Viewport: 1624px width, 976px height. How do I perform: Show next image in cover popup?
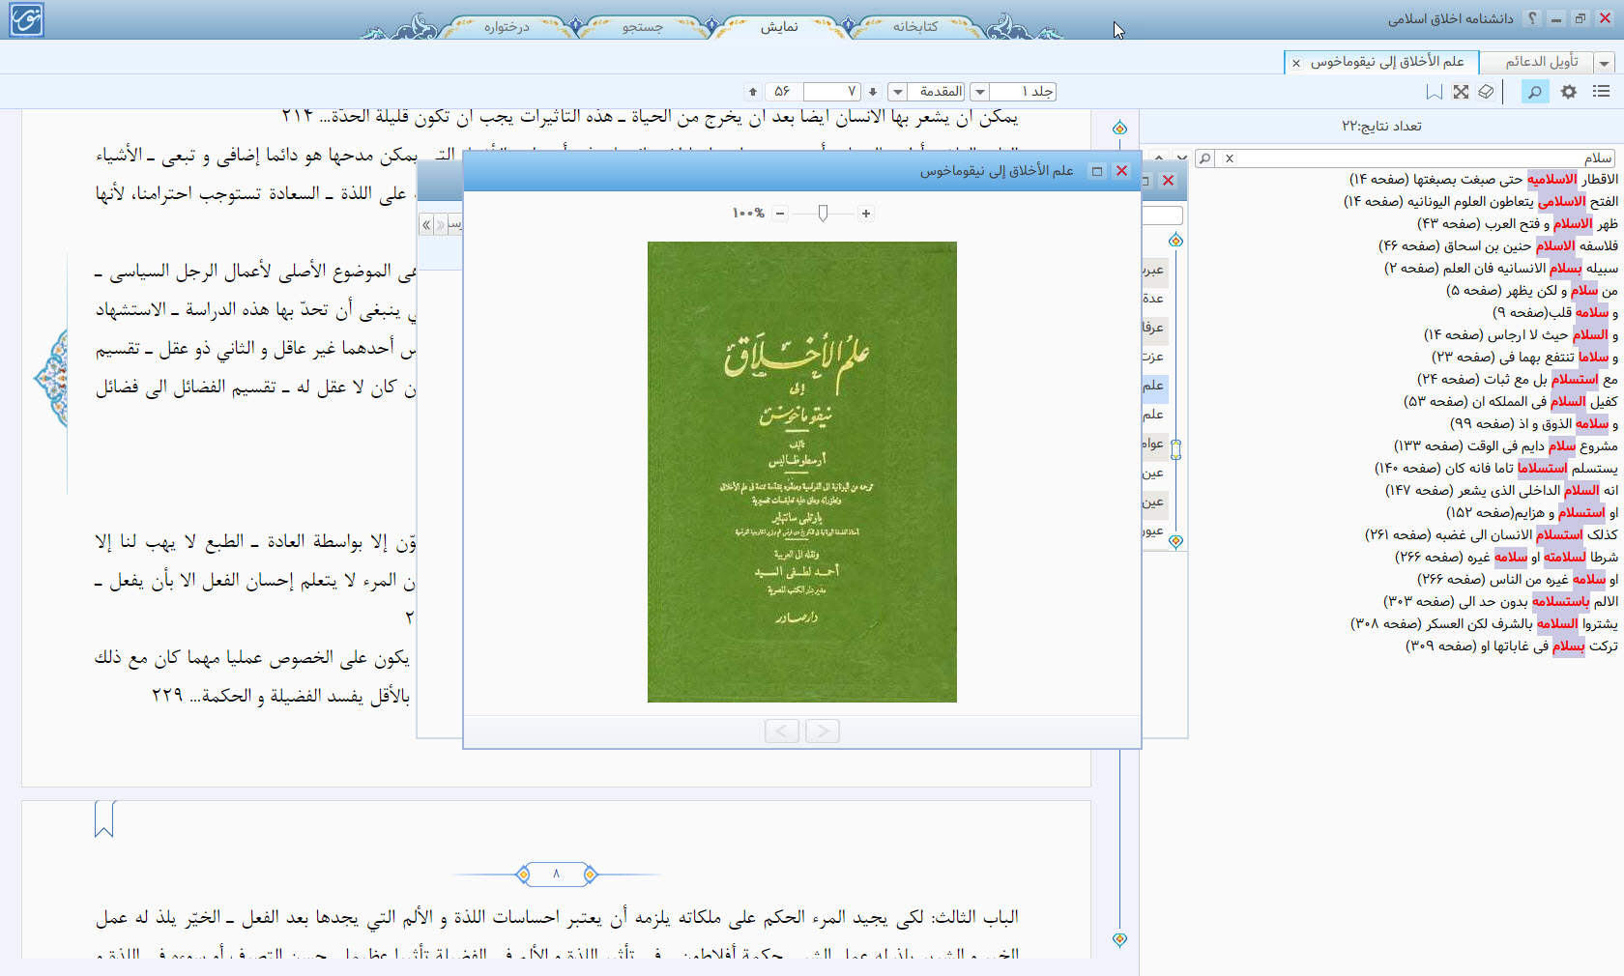click(823, 731)
